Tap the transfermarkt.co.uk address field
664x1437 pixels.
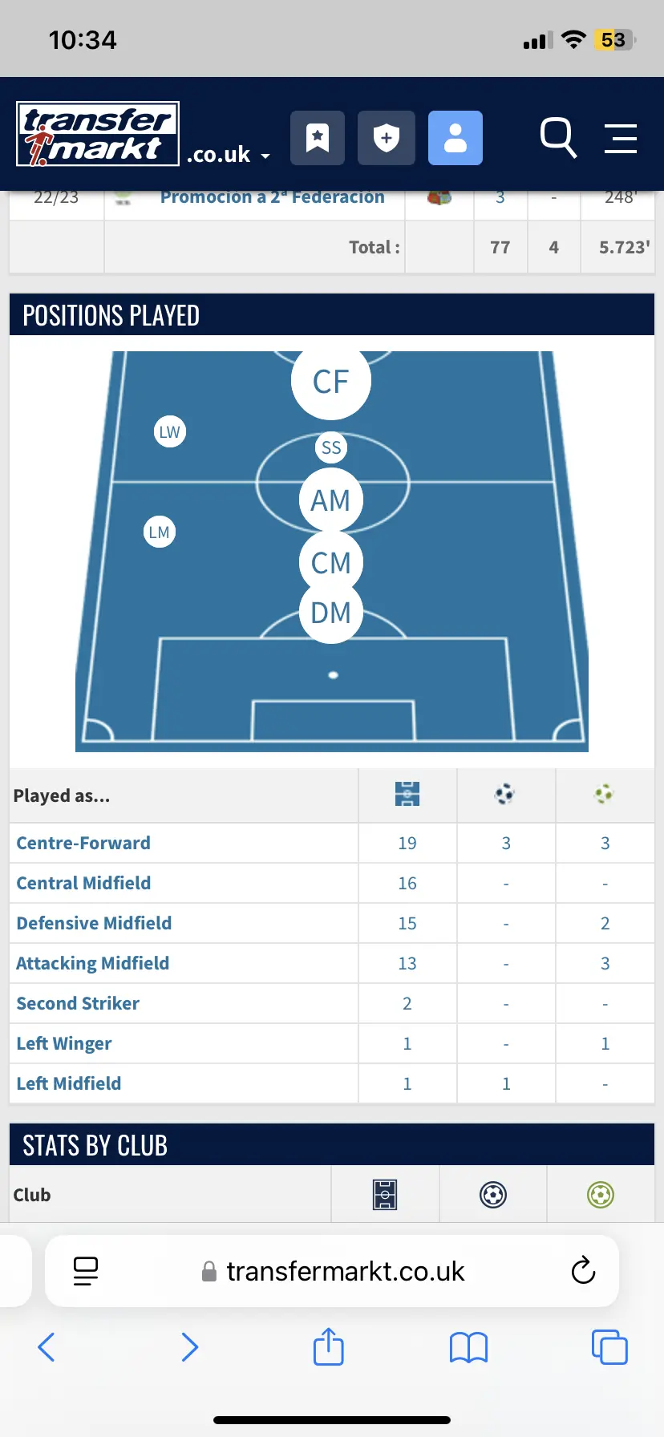(x=345, y=1270)
